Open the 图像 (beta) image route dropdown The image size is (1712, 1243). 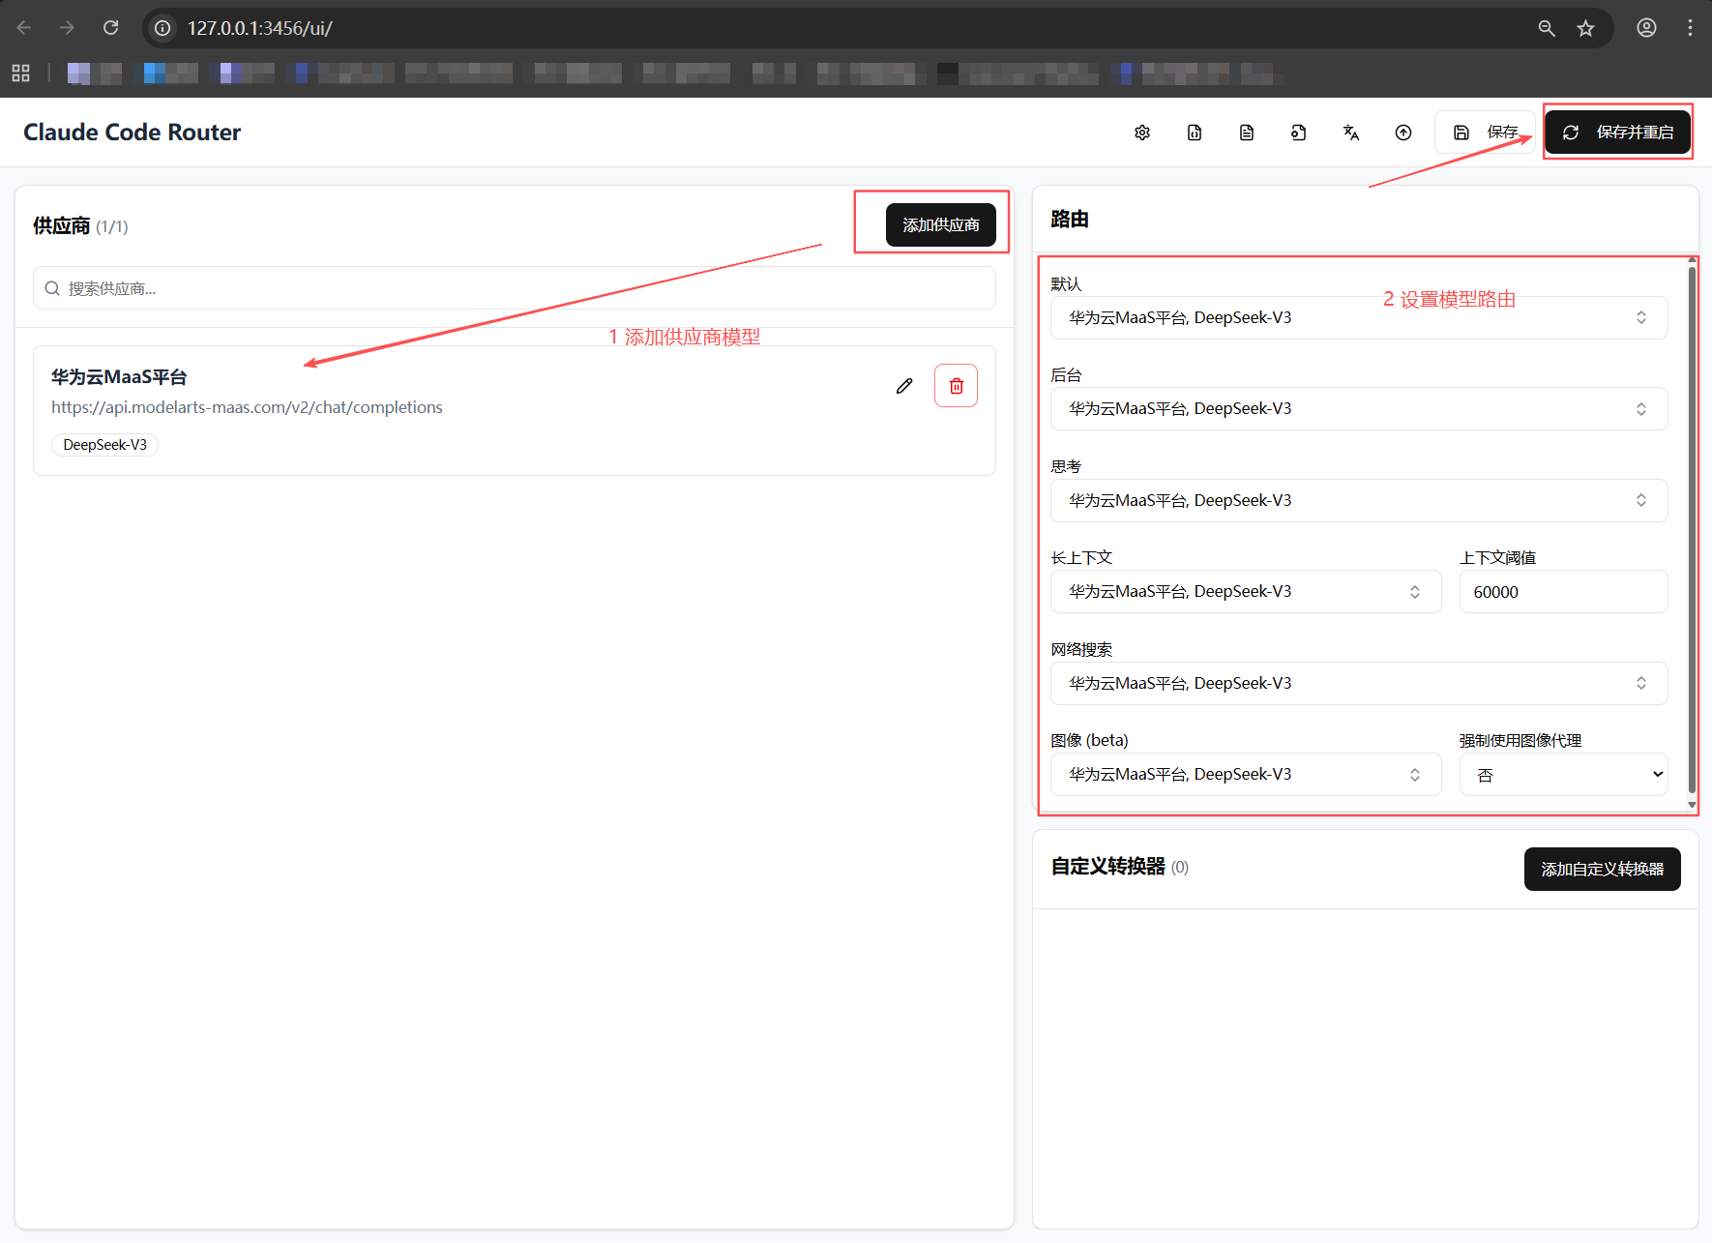coord(1246,775)
